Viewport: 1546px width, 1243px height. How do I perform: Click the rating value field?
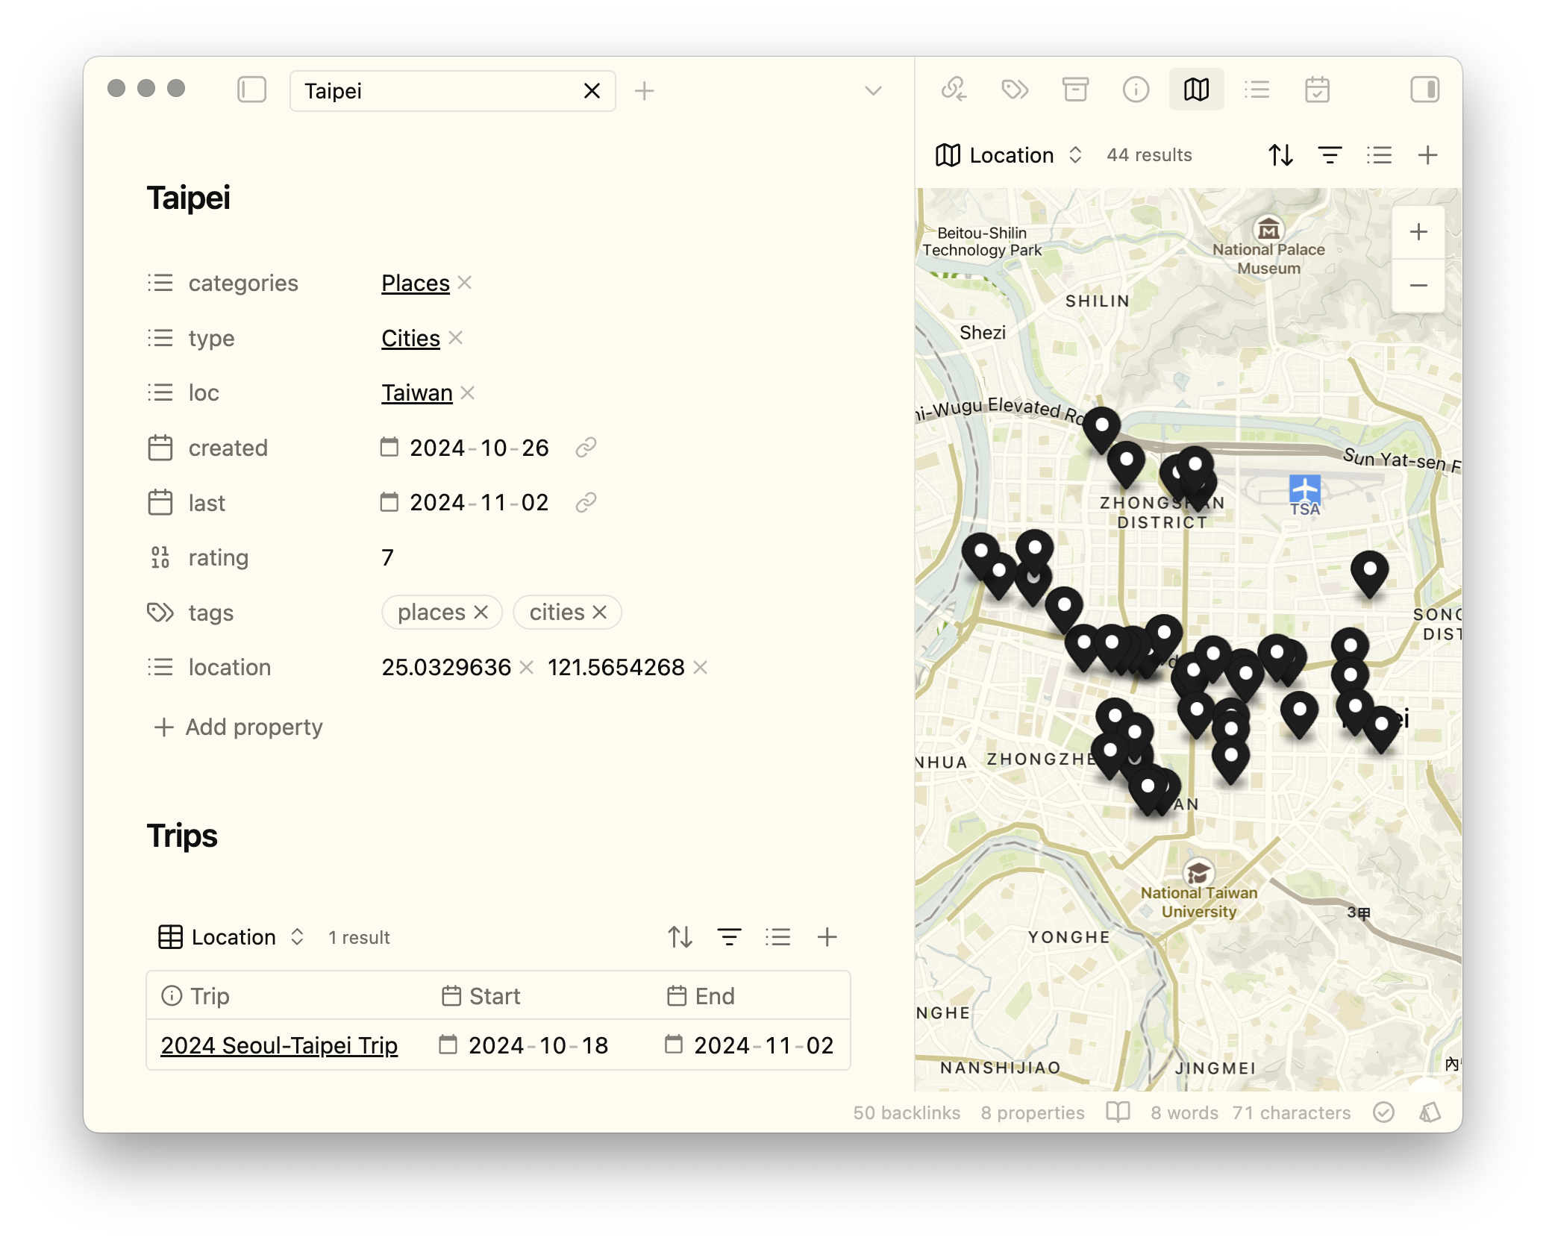[x=388, y=557]
